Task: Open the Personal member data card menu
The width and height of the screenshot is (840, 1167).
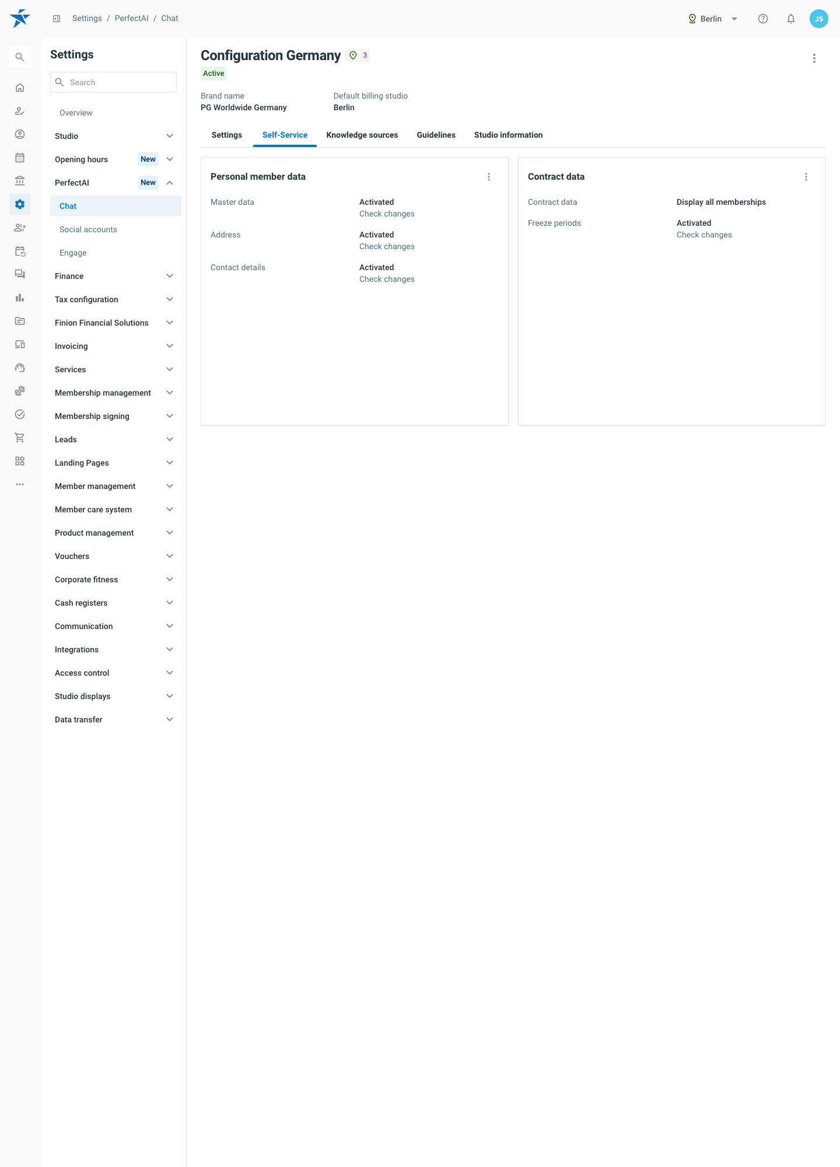Action: [489, 177]
